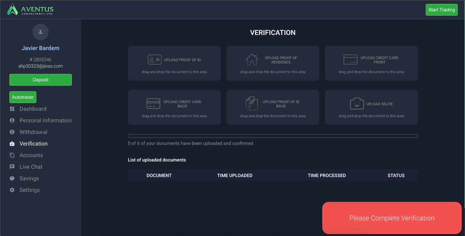Open Accounts using the copy icon
This screenshot has height=236, width=465.
pos(12,155)
